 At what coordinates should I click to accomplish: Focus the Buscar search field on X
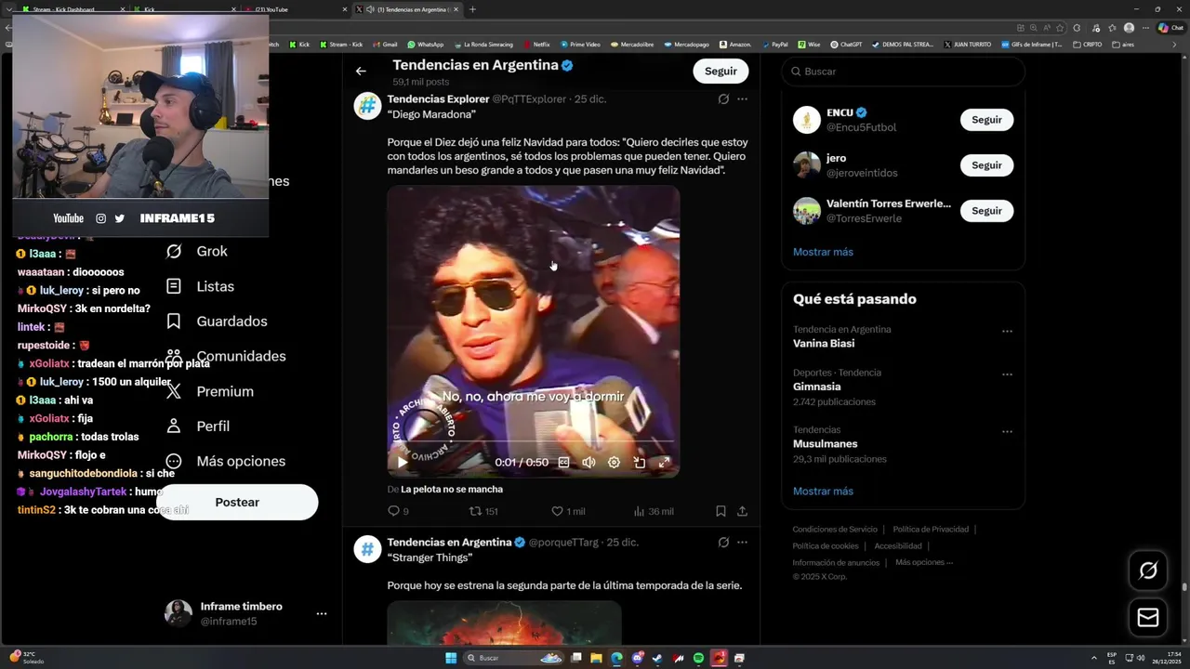903,72
